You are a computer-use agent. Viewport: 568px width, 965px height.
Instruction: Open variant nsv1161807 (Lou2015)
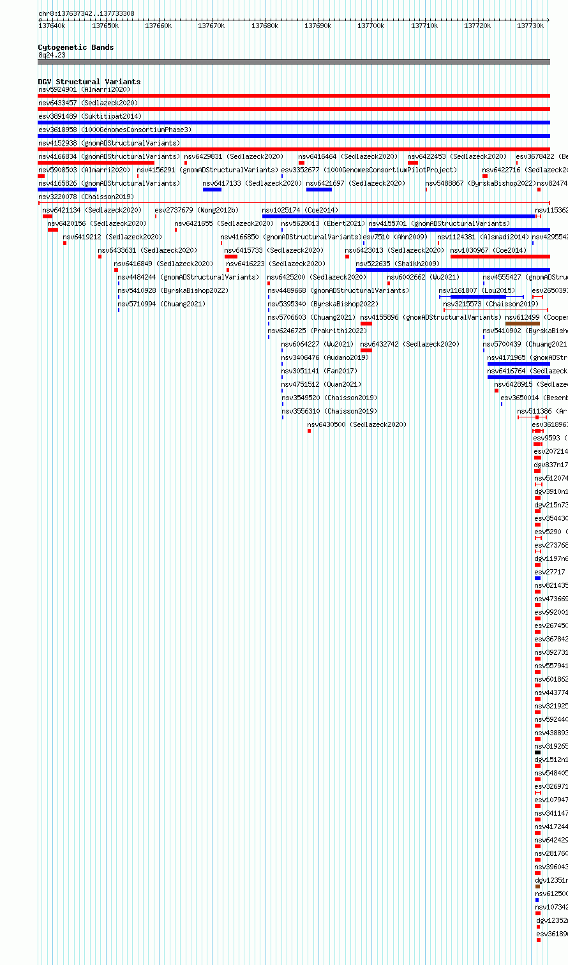[477, 290]
